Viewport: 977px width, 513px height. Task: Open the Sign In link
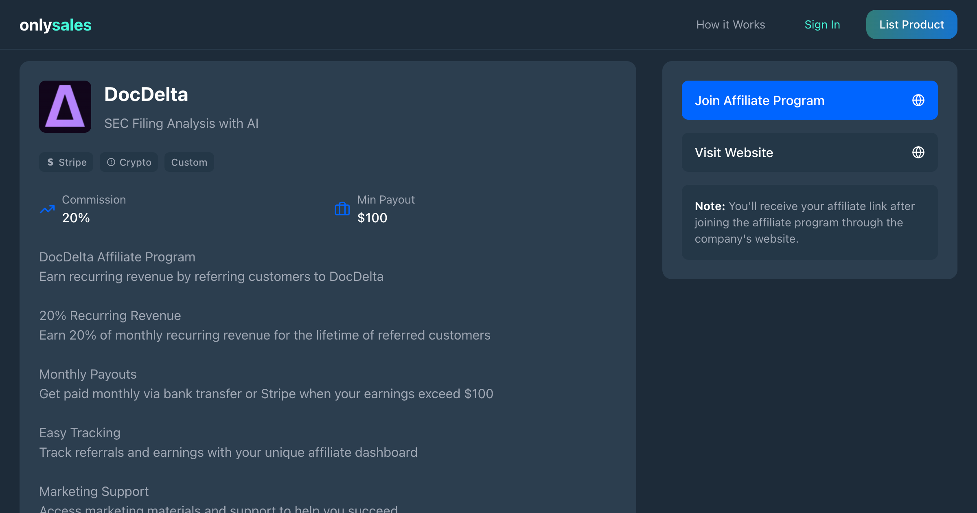(822, 24)
